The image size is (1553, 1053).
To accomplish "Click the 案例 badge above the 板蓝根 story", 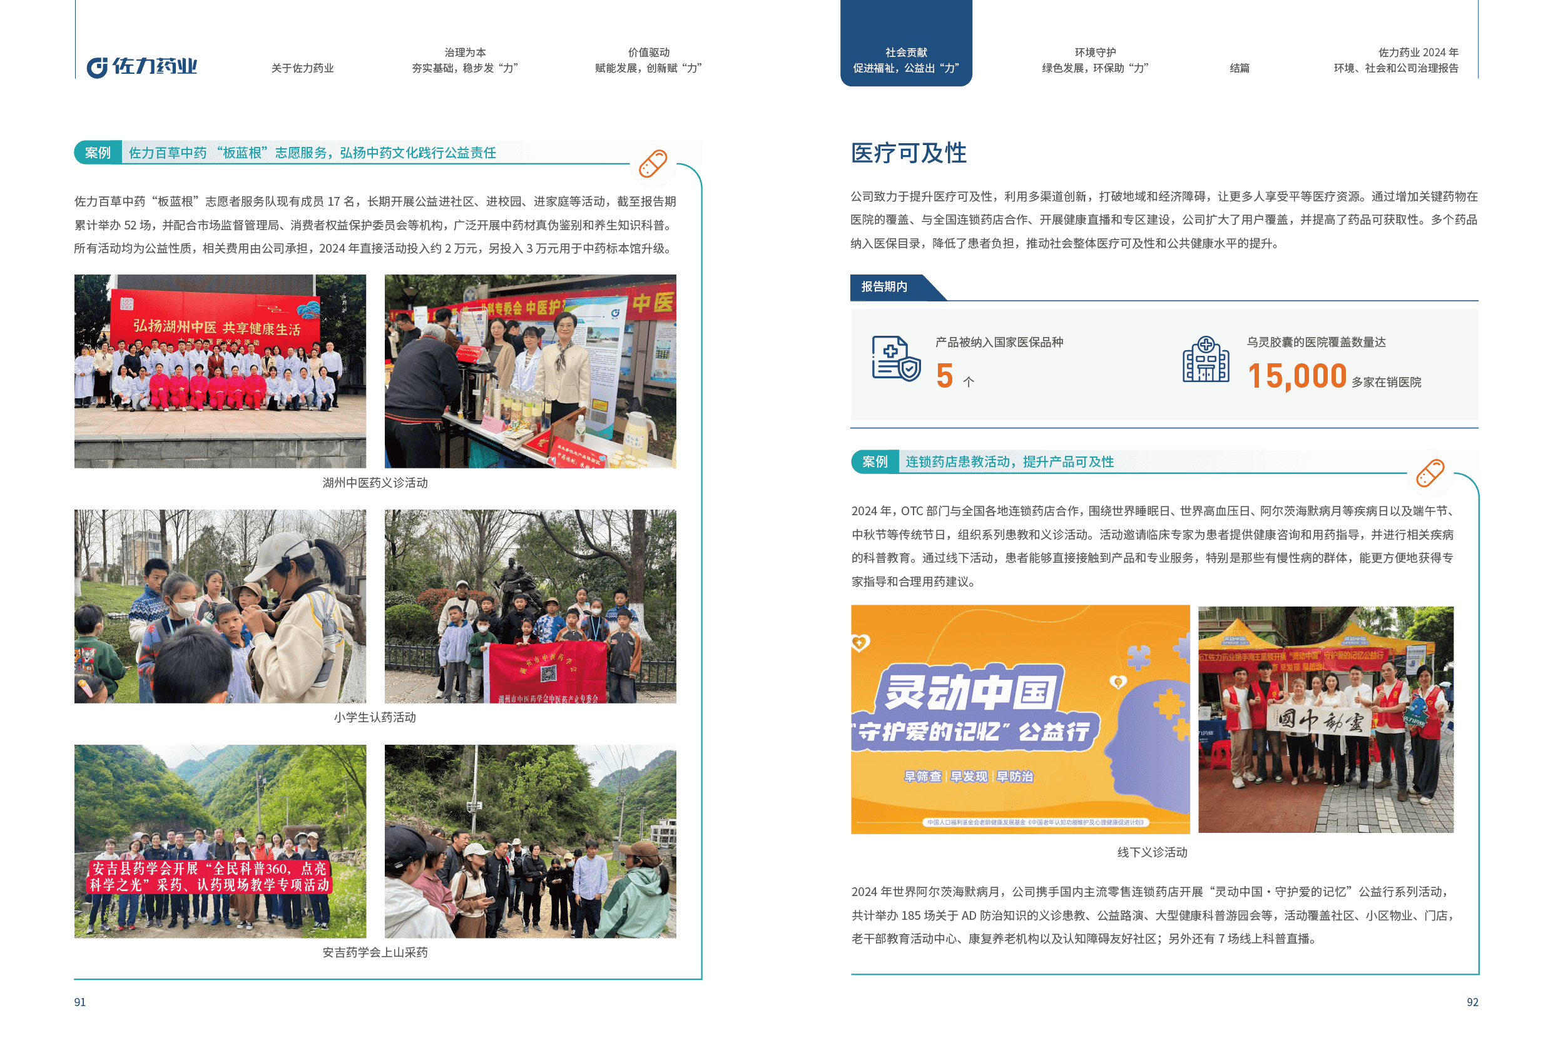I will 98,153.
